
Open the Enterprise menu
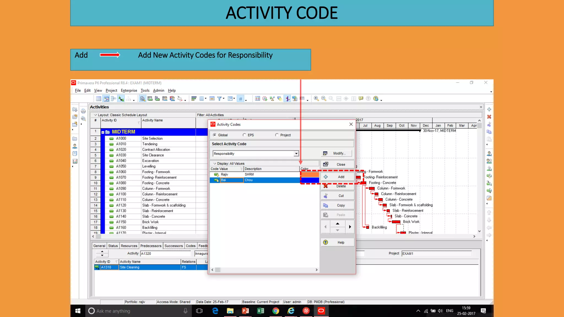(129, 90)
